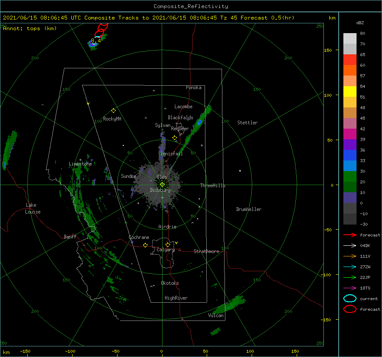The width and height of the screenshot is (382, 357).
Task: Click the Lacombe label
Action: 183,107
